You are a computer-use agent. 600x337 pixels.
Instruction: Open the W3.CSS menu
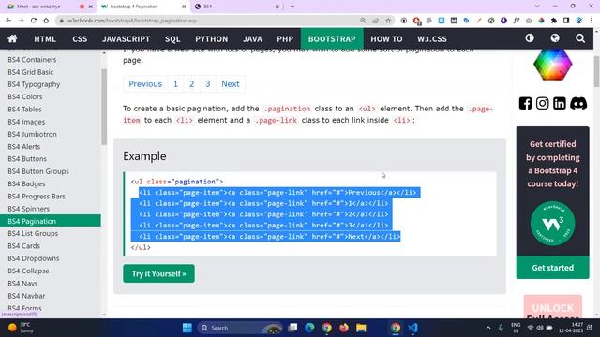click(x=432, y=39)
